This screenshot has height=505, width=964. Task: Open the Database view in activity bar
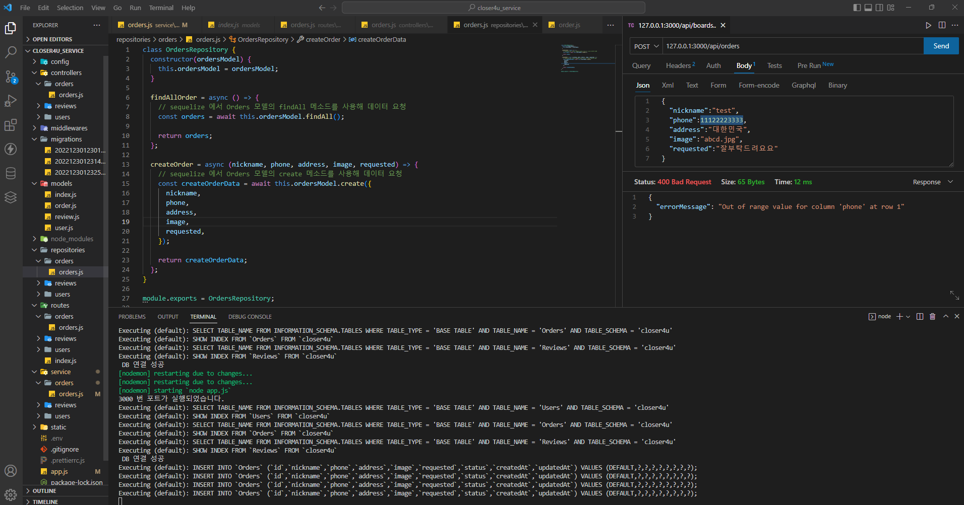(x=11, y=173)
